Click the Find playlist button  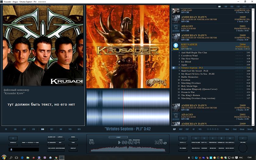[x=235, y=129]
